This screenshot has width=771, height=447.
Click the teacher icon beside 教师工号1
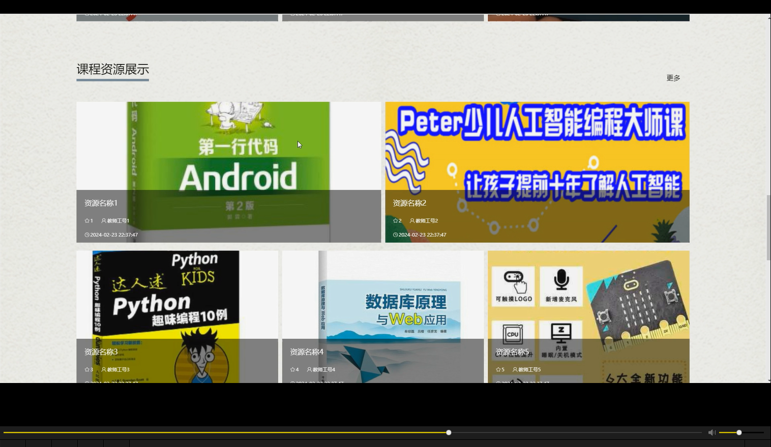[104, 221]
